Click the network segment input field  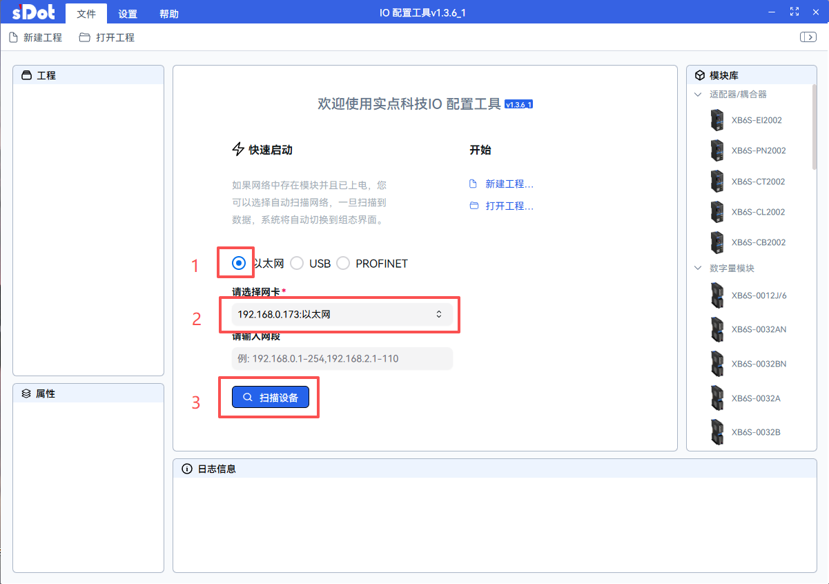click(x=342, y=359)
